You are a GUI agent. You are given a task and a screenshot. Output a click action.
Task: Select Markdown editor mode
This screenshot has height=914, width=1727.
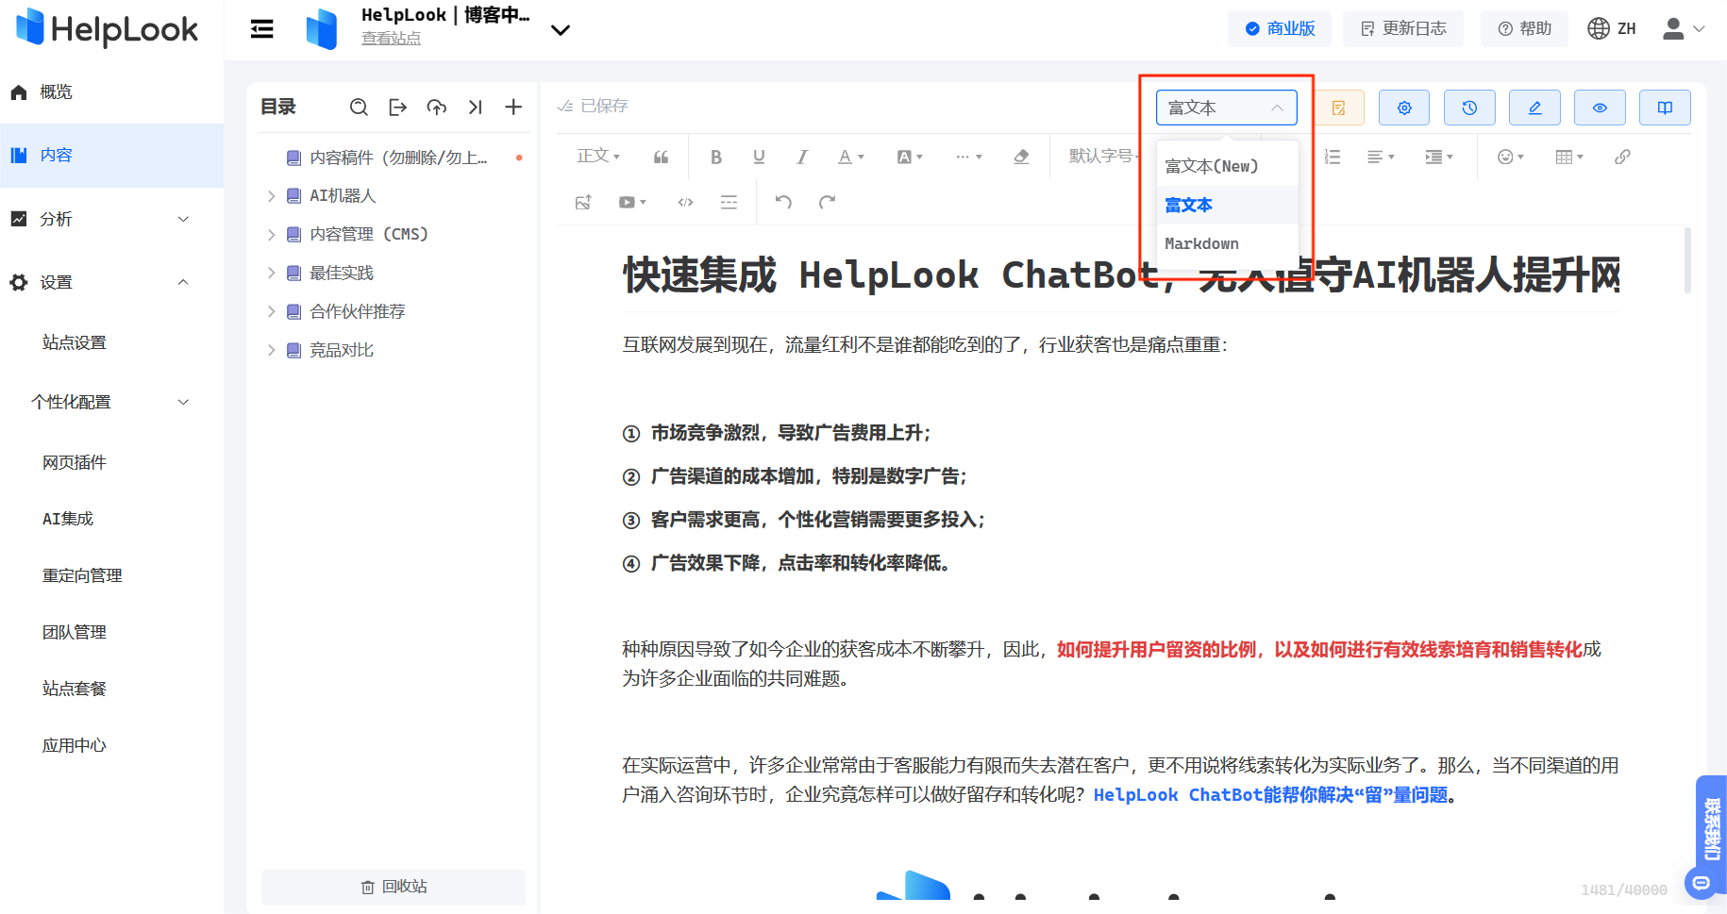coord(1228,243)
